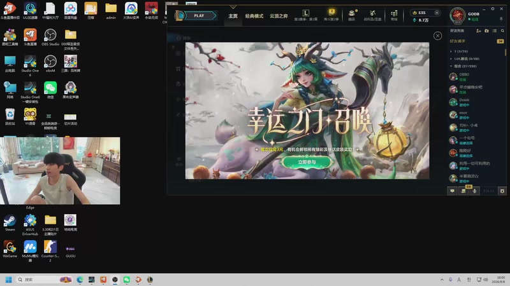Viewport: 510px width, 286px height.
Task: Add a friend with the add-friend icon
Action: [479, 31]
